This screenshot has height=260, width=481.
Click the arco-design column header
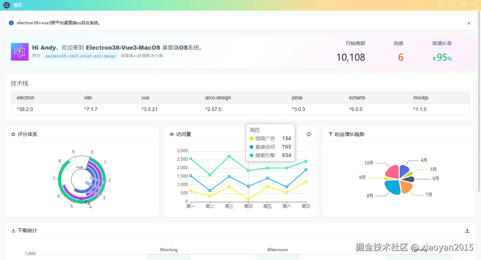pyautogui.click(x=218, y=98)
